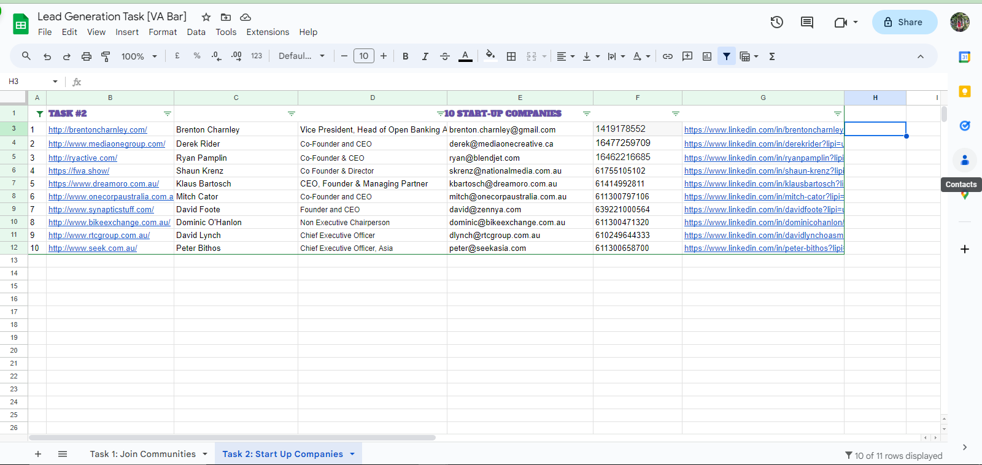Open the Tasks side panel

pos(965,126)
